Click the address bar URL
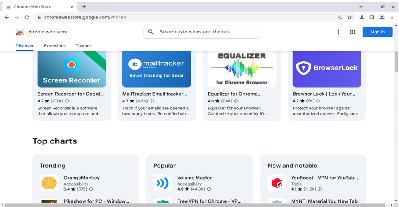 85,17
